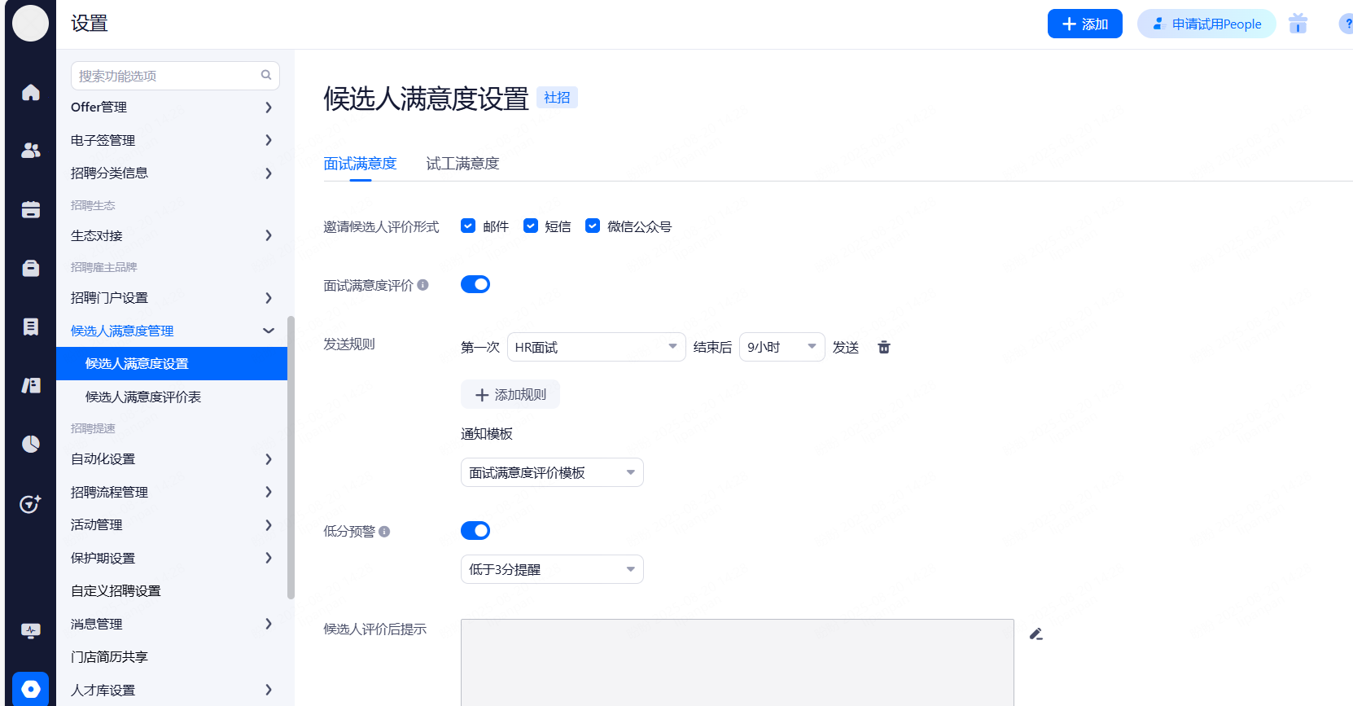
Task: Click the 申请试用People button
Action: 1206,24
